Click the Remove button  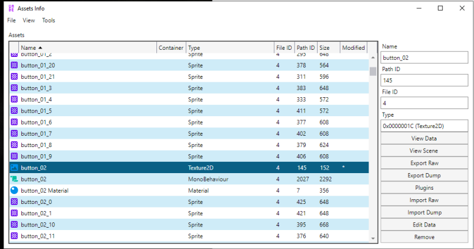[x=424, y=237]
